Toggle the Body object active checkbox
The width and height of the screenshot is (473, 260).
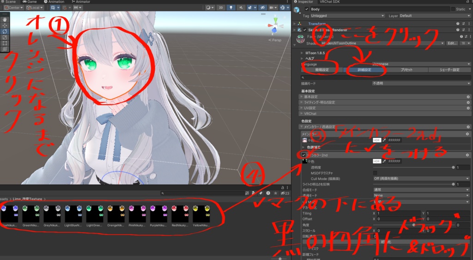tap(307, 9)
